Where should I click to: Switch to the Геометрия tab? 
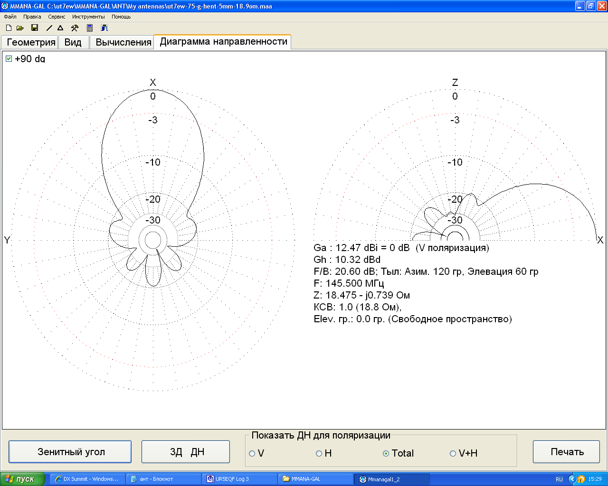tap(31, 42)
